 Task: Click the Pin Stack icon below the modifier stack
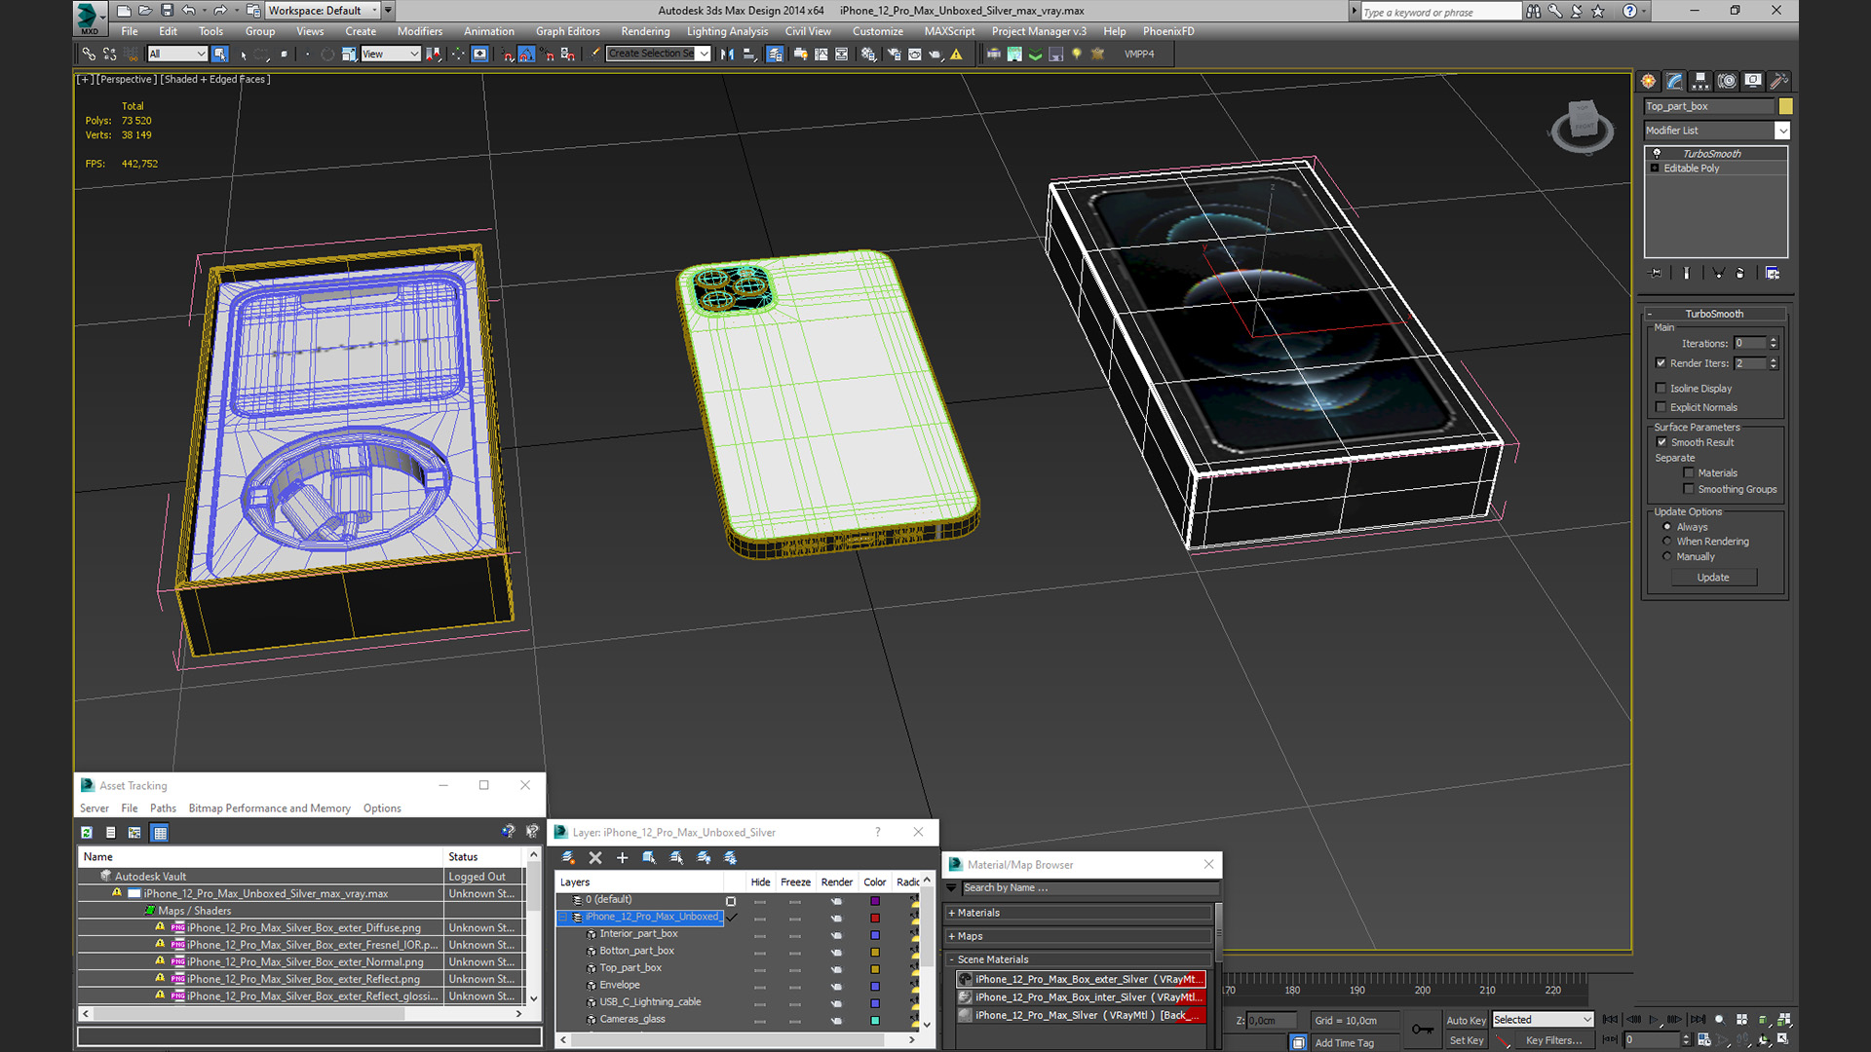pos(1655,273)
